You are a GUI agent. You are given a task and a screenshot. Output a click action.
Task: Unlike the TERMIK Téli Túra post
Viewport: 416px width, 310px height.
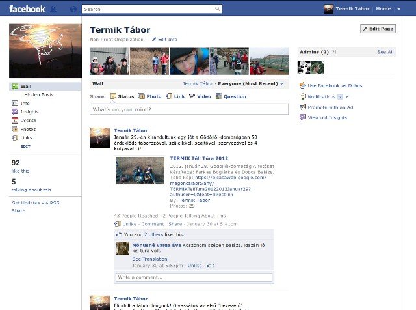(x=129, y=223)
